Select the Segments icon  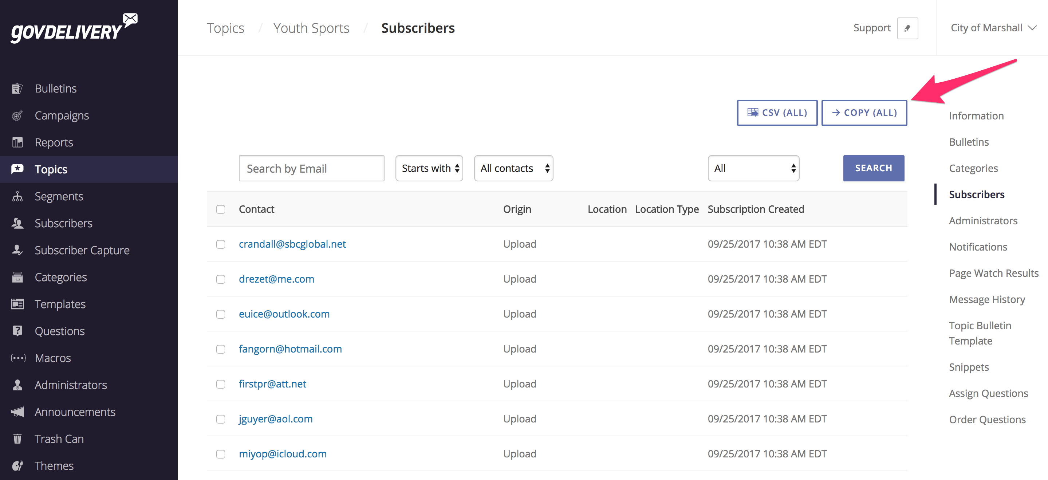pyautogui.click(x=17, y=196)
